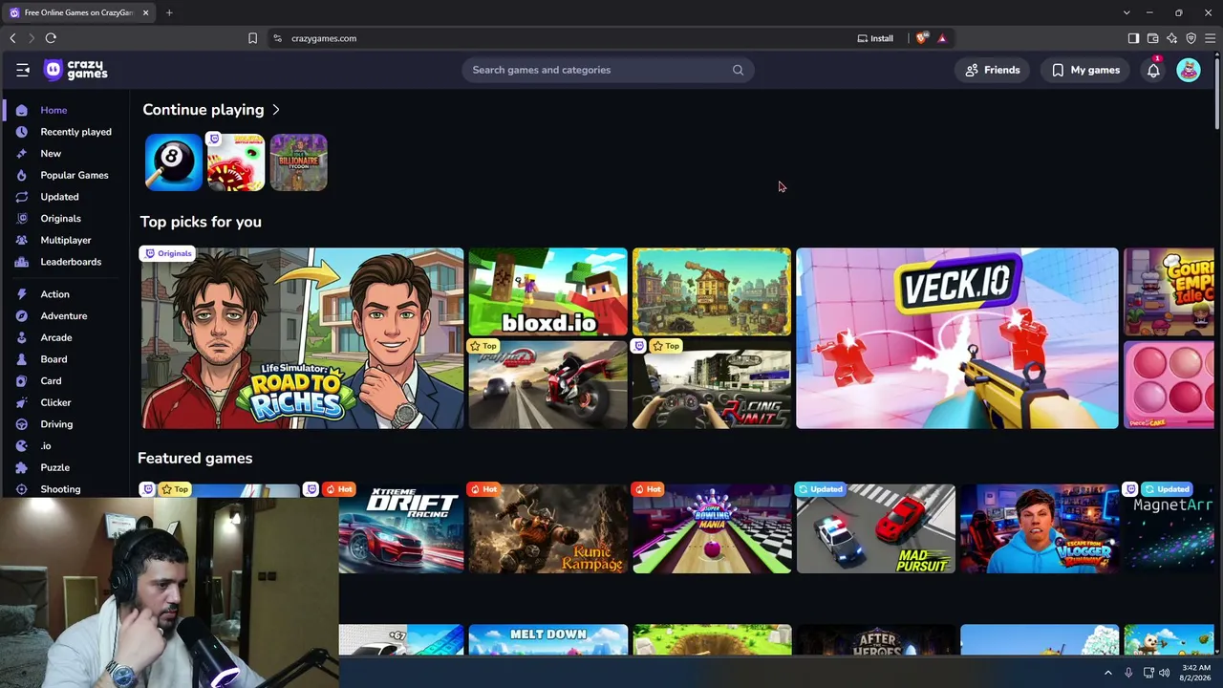Image resolution: width=1223 pixels, height=688 pixels.
Task: Focus the search games and categories field
Action: (608, 70)
